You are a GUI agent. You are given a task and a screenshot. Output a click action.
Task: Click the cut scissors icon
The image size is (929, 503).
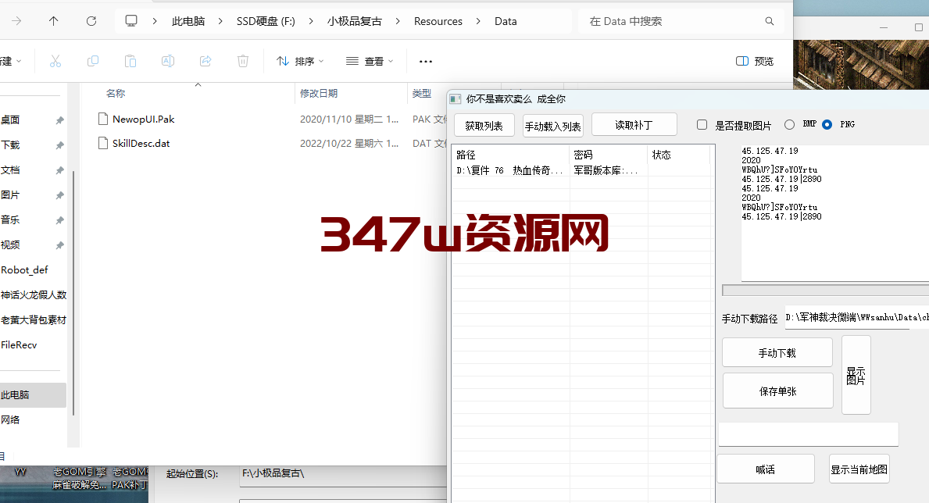[55, 61]
